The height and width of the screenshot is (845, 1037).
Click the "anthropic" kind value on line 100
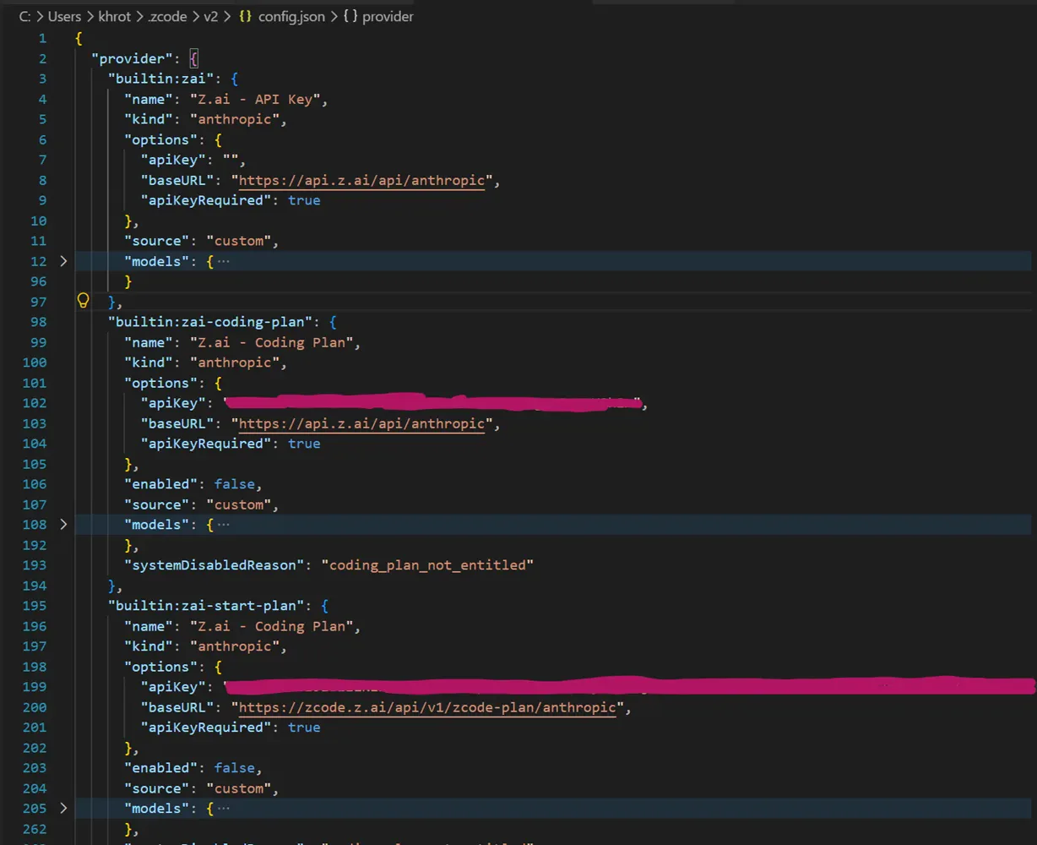pos(234,363)
